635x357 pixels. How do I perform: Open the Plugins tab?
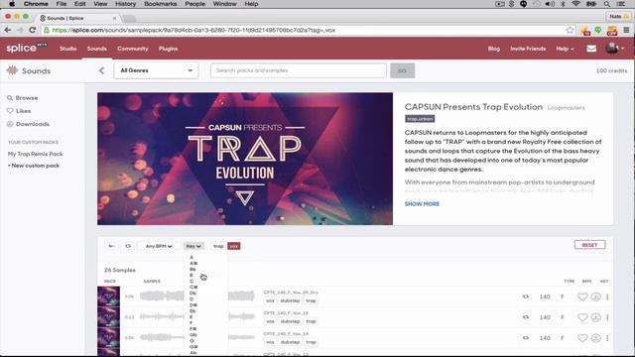pos(168,49)
